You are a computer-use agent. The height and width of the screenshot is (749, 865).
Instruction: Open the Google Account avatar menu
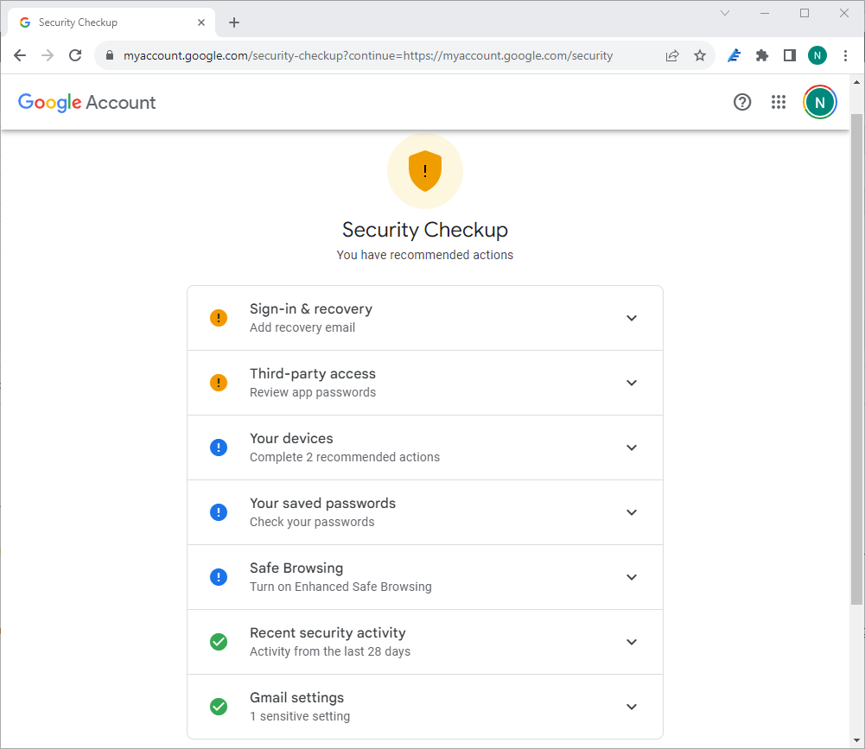coord(818,102)
